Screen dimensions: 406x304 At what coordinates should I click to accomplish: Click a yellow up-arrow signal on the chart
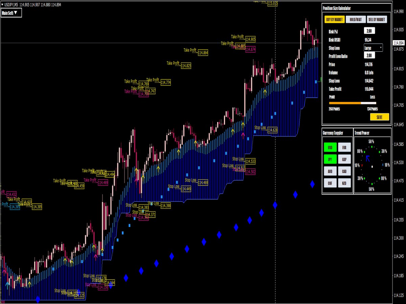[243, 124]
